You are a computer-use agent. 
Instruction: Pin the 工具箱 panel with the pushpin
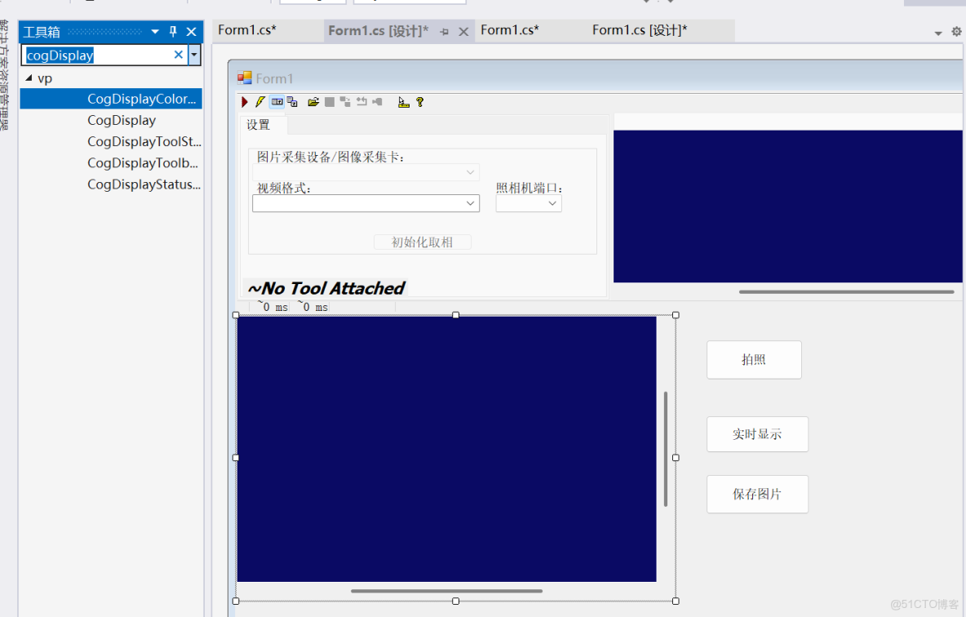pyautogui.click(x=172, y=32)
